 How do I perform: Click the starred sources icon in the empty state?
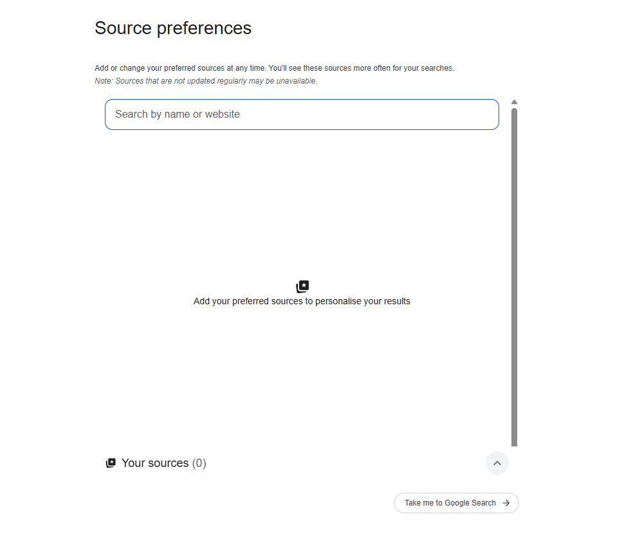click(x=302, y=286)
